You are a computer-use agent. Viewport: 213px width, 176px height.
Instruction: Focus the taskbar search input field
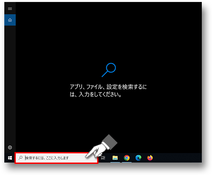point(56,158)
